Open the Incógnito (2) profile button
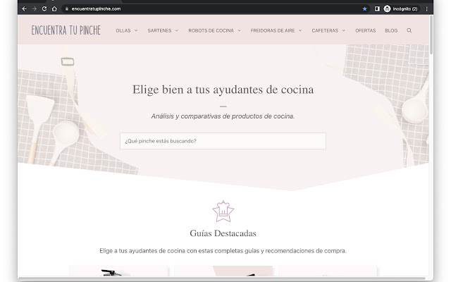The image size is (451, 282). click(x=401, y=9)
